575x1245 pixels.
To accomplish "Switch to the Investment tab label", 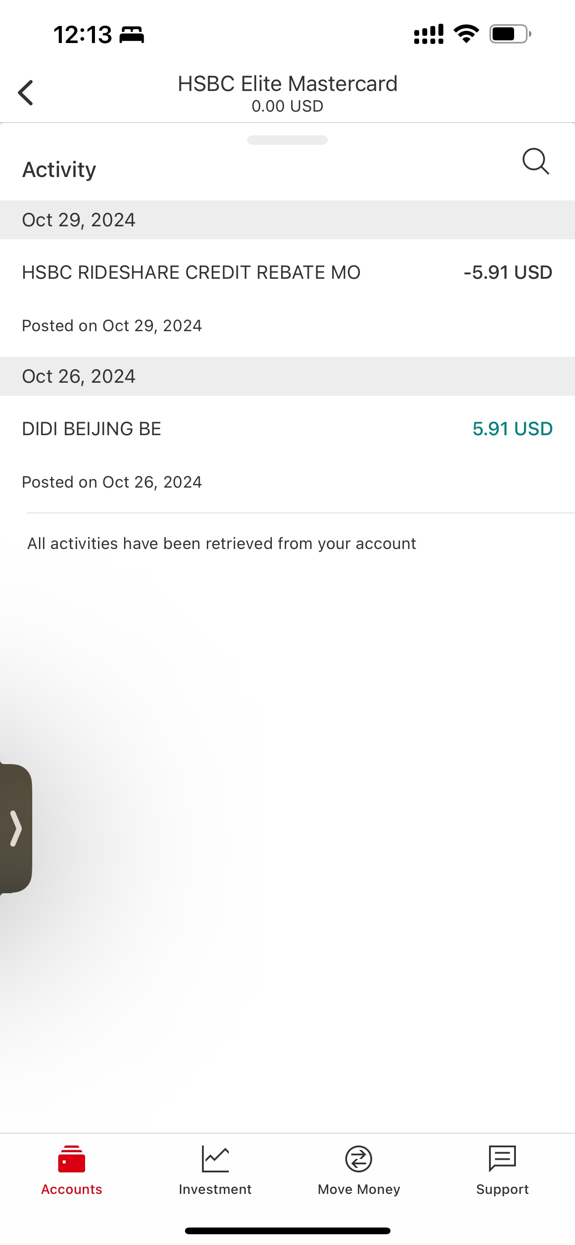I will tap(215, 1189).
